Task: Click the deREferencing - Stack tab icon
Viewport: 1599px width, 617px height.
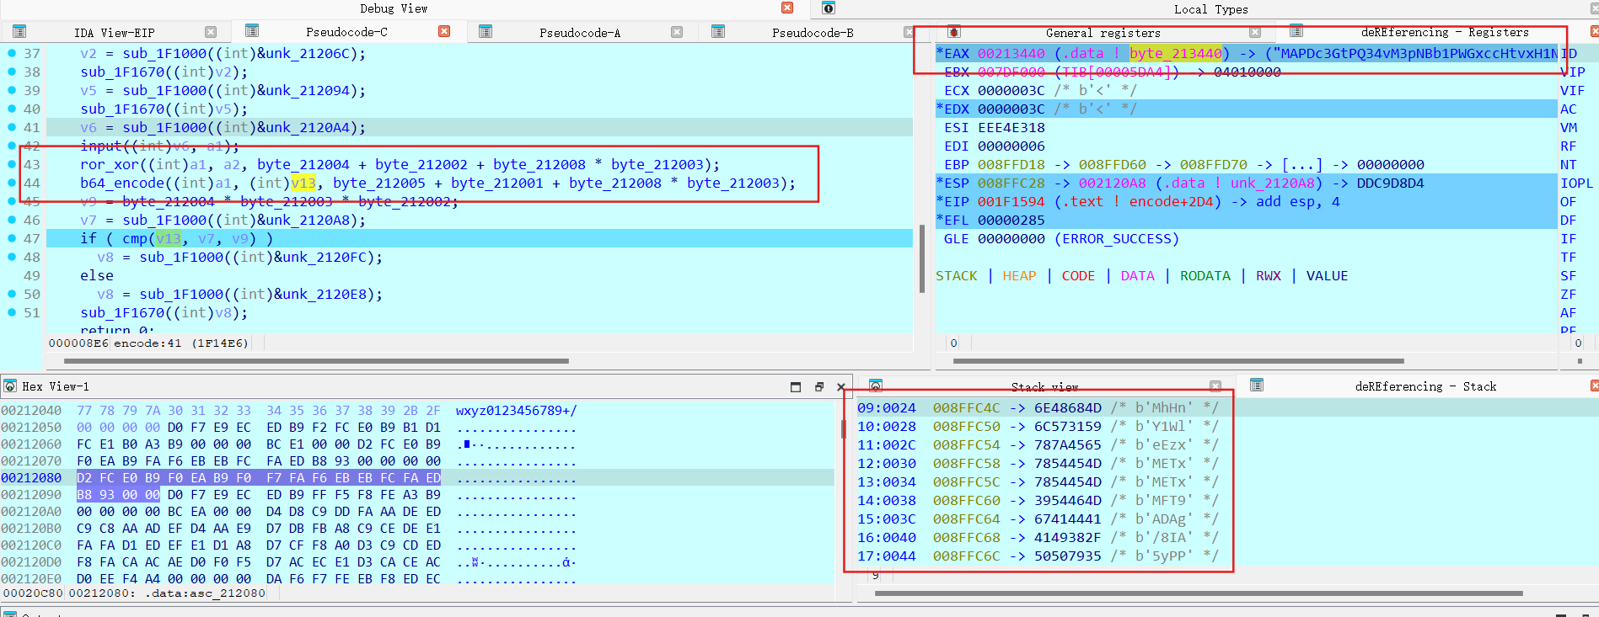Action: (1256, 386)
